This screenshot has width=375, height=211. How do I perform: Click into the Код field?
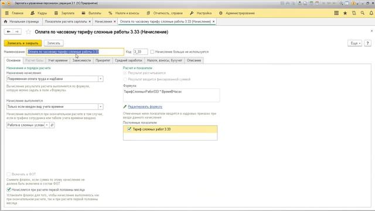[141, 52]
